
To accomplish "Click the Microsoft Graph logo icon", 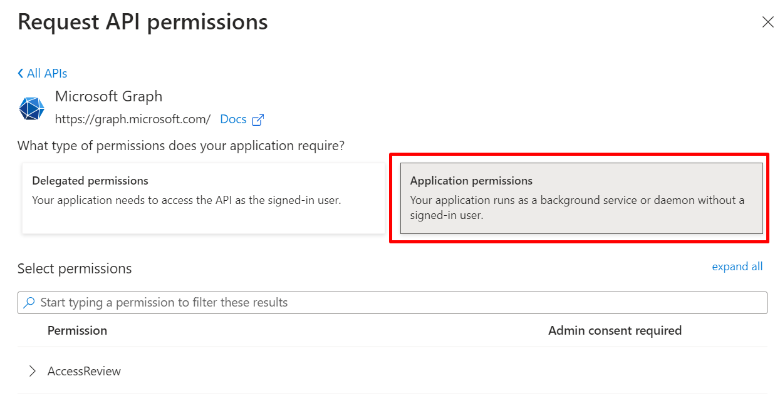I will coord(31,108).
